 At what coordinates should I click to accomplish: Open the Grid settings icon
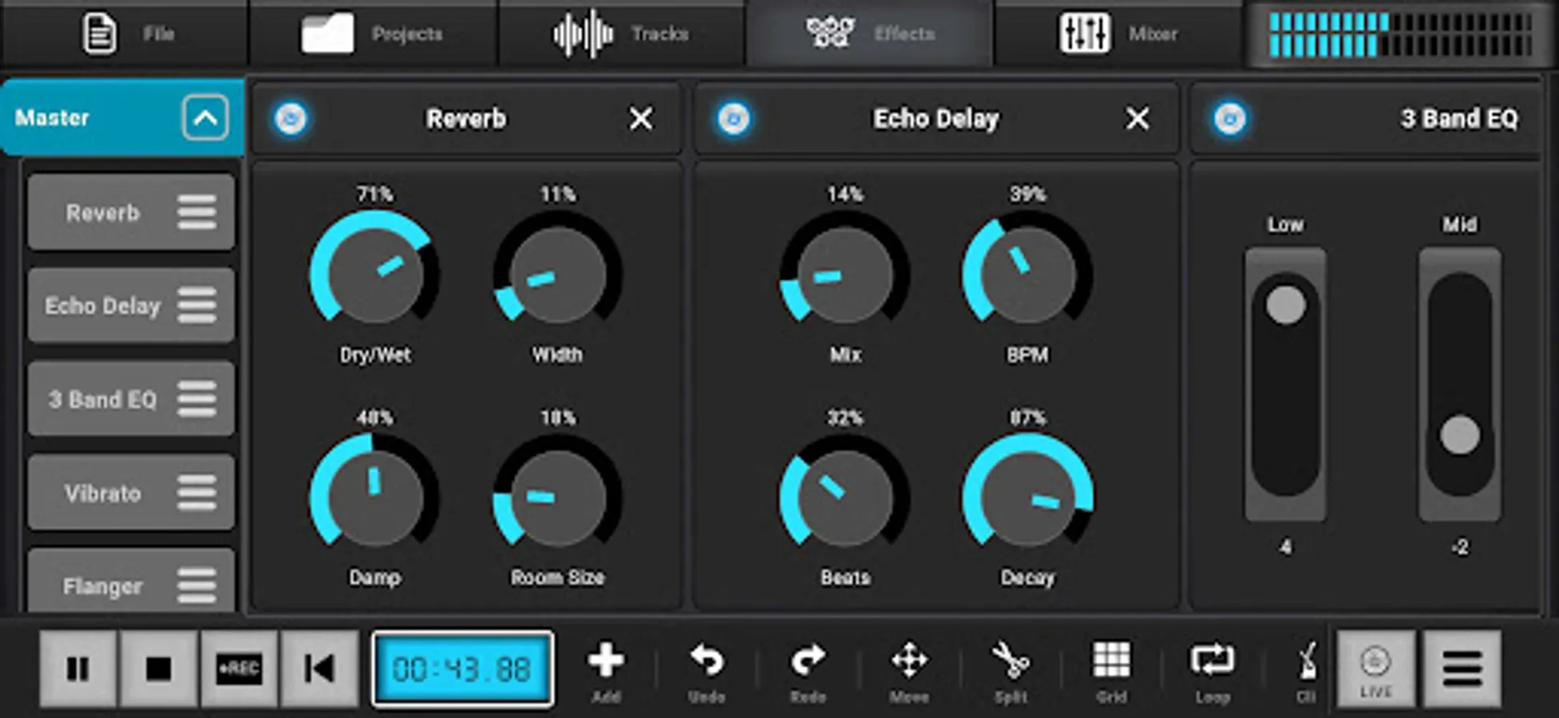pyautogui.click(x=1111, y=665)
